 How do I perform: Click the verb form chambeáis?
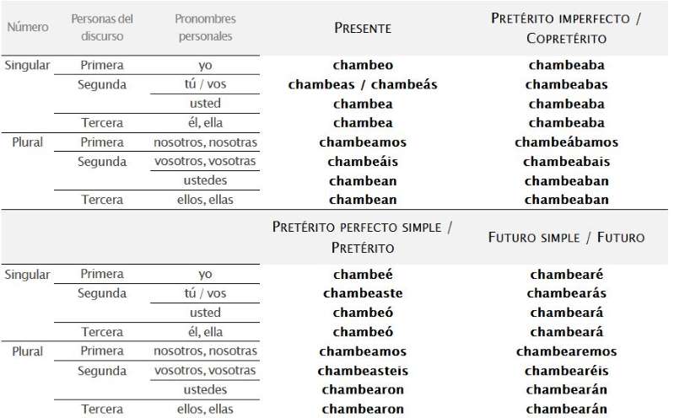[x=363, y=162]
